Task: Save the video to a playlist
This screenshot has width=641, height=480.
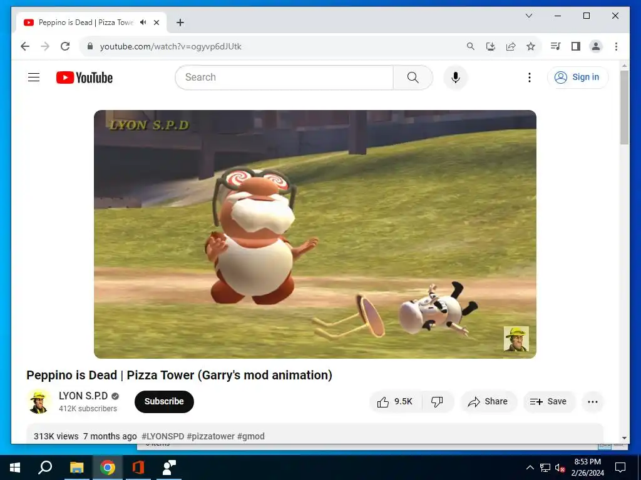Action: click(549, 402)
